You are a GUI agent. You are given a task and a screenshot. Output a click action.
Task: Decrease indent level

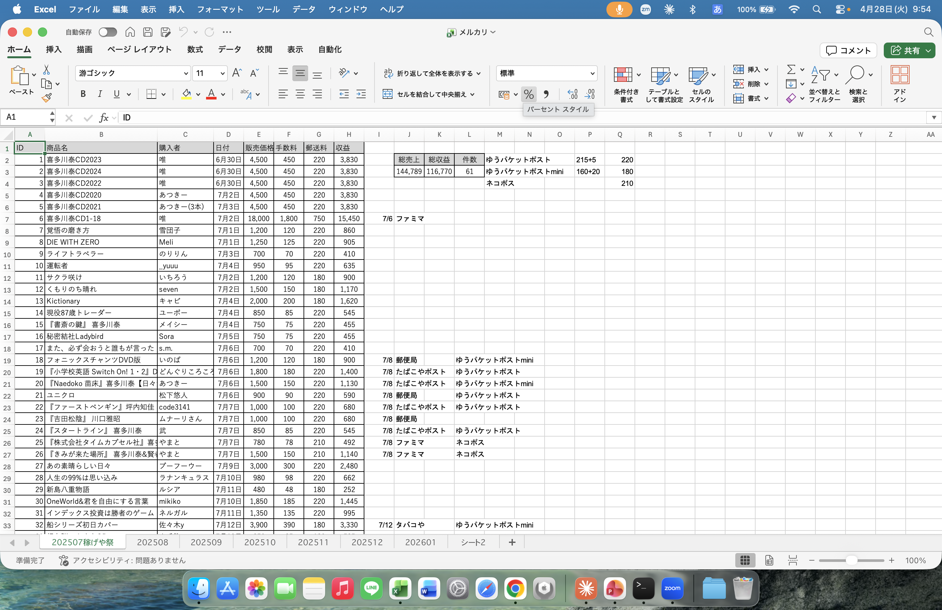[344, 94]
